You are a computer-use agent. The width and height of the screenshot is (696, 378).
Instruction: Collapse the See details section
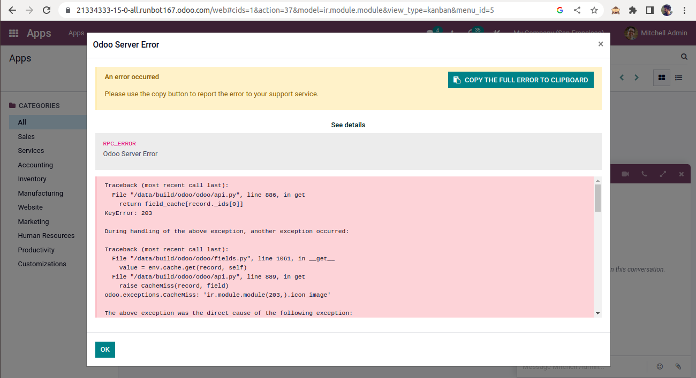point(348,125)
